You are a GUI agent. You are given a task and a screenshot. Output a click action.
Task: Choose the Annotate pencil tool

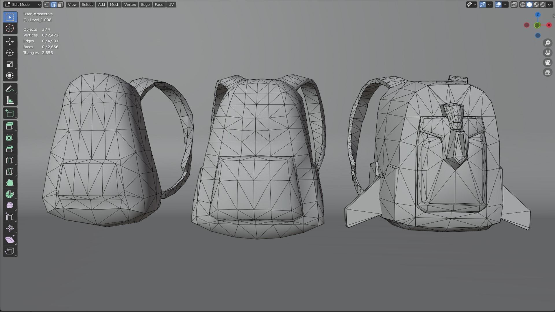[10, 89]
